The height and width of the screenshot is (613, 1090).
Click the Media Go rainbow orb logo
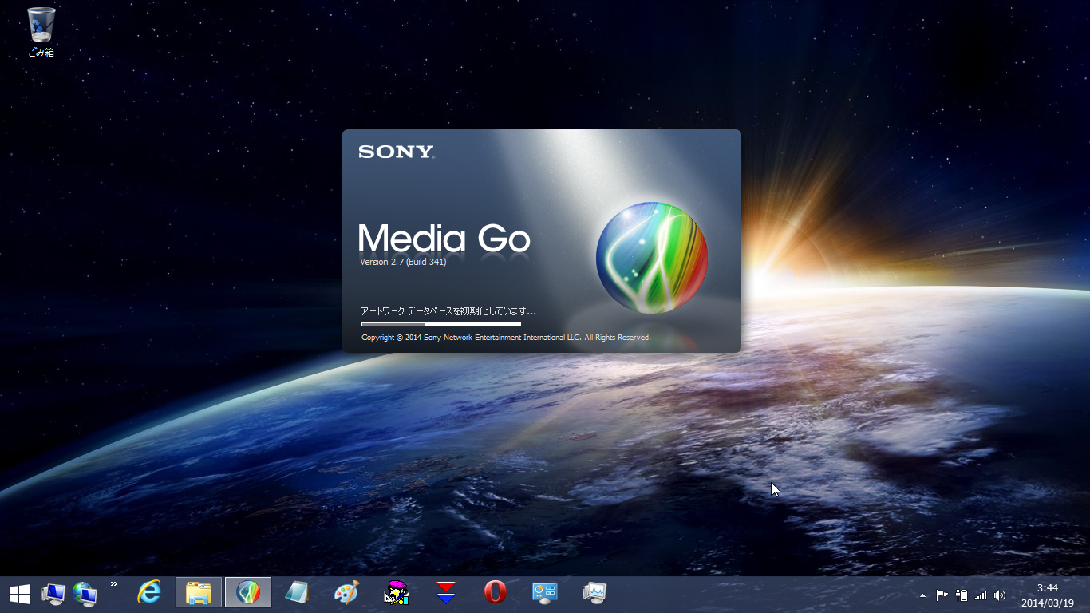point(652,258)
